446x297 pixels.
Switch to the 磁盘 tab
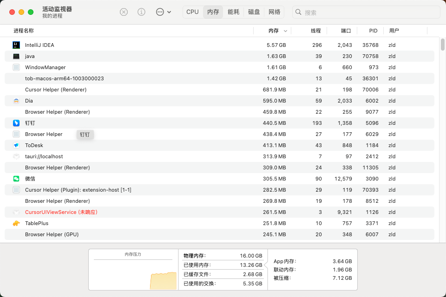[254, 12]
